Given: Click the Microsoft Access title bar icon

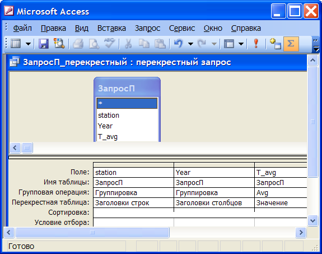Looking at the screenshot, I should (x=9, y=11).
